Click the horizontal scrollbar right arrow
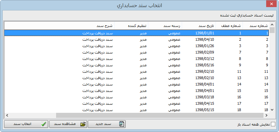279x132 pixels. coord(267,115)
